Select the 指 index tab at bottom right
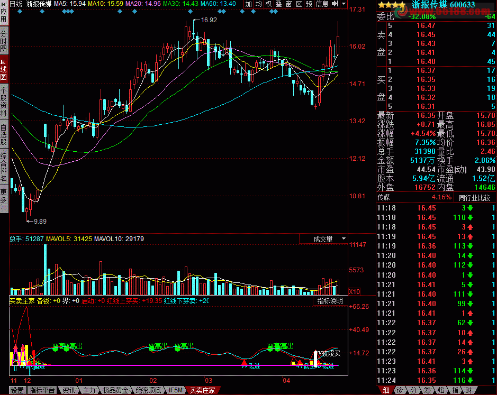The width and height of the screenshot is (497, 395). (455, 391)
